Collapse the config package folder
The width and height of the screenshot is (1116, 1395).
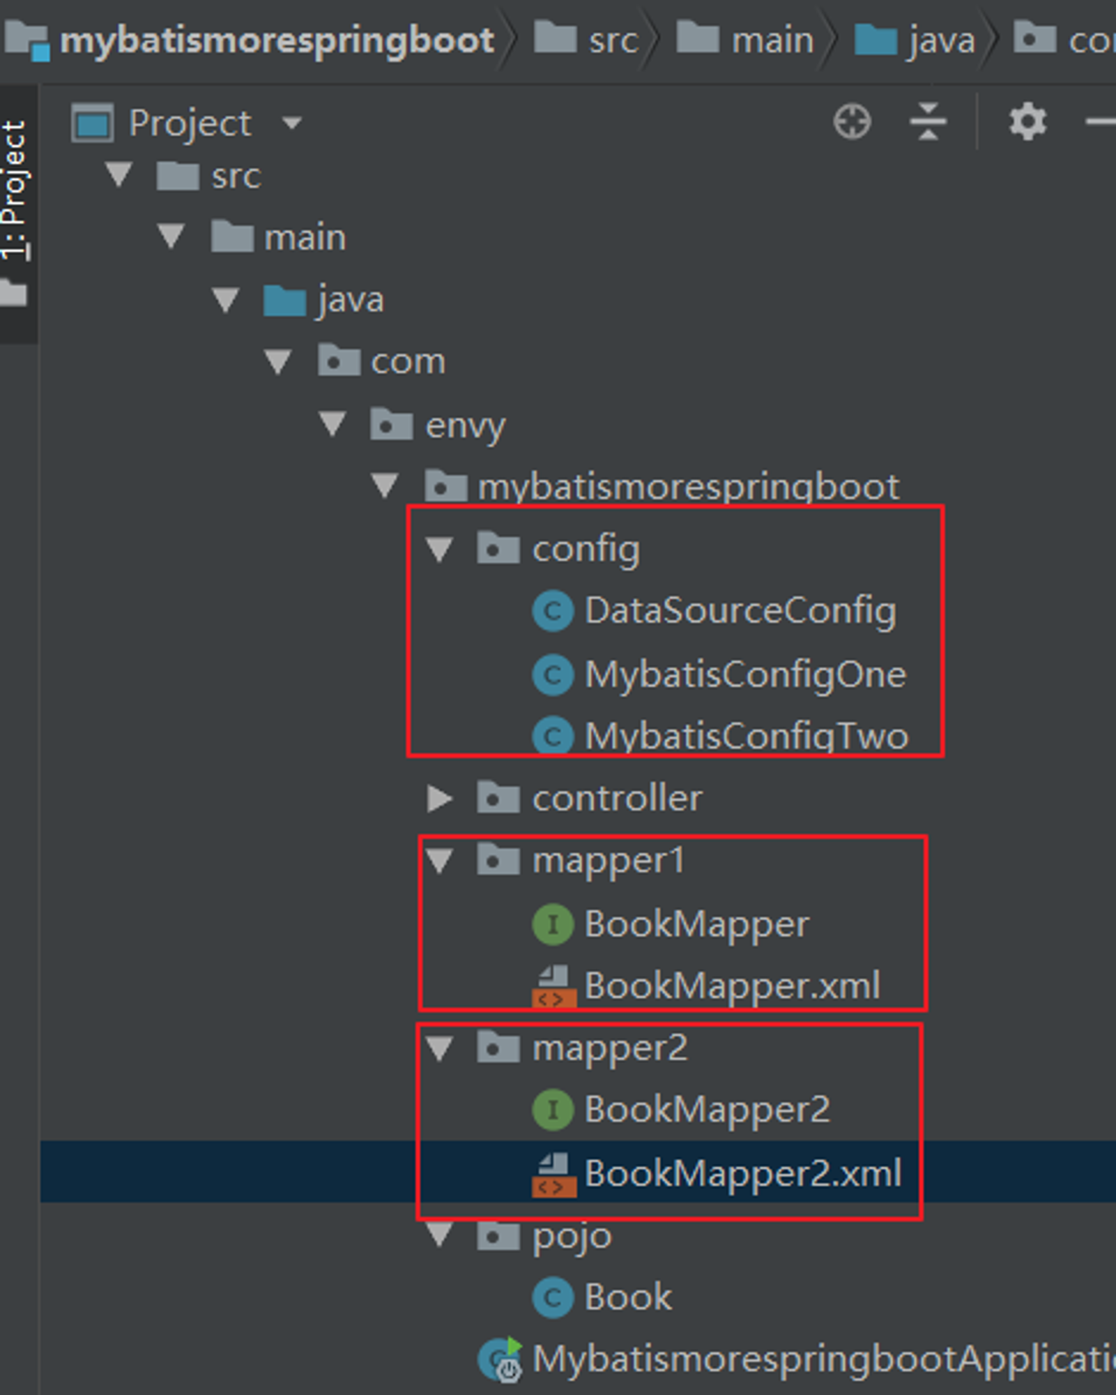tap(440, 549)
